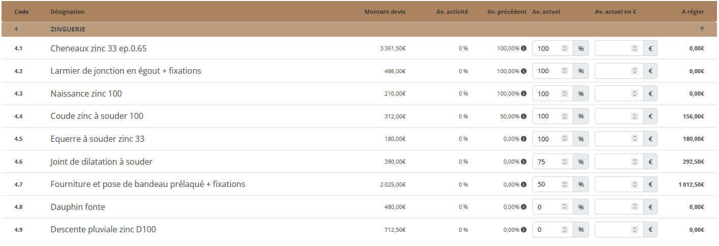
Task: Click info icon for Descente pluviale zinc D100
Action: coord(524,230)
